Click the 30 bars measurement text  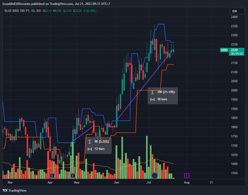162,99
